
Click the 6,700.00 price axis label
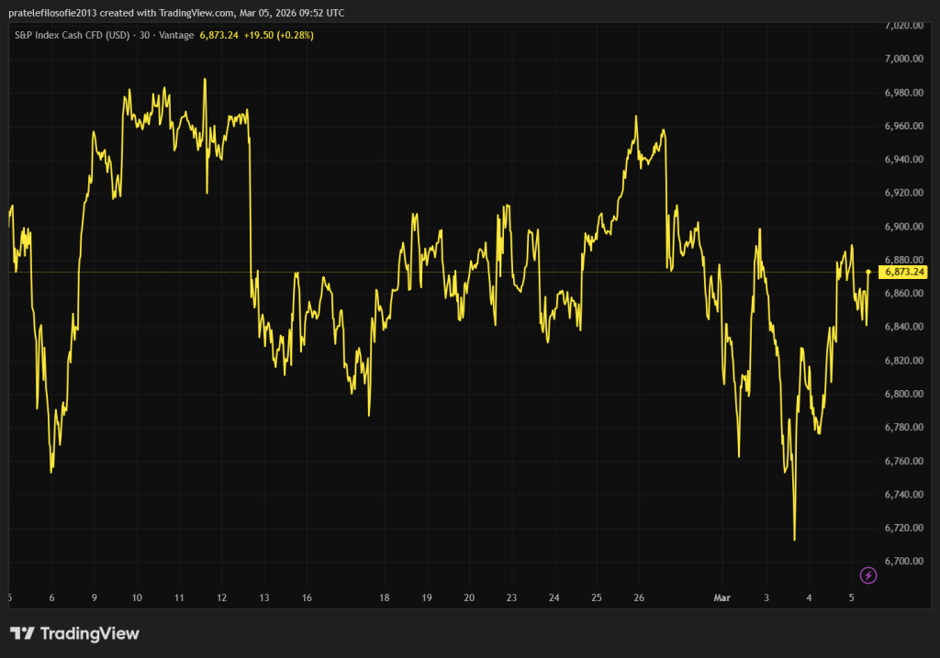pos(903,562)
